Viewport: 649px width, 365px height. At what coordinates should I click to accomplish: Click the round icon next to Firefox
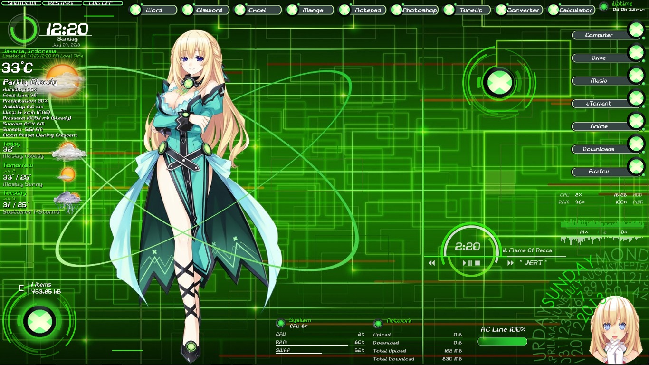636,167
